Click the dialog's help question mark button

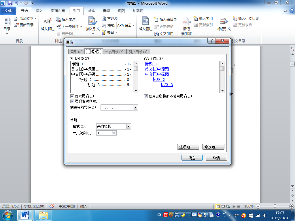pyautogui.click(x=212, y=41)
